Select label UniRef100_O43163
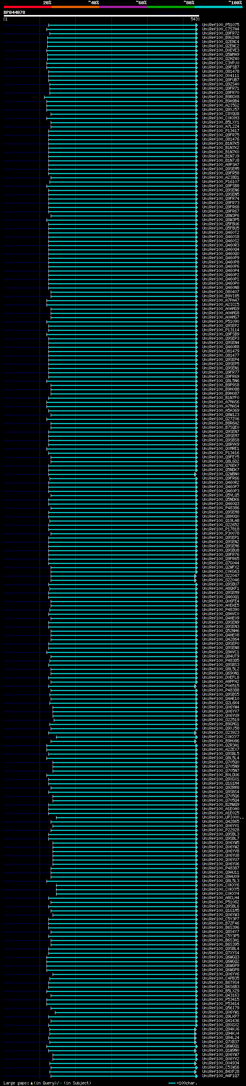The image size is (246, 1086). (x=220, y=995)
